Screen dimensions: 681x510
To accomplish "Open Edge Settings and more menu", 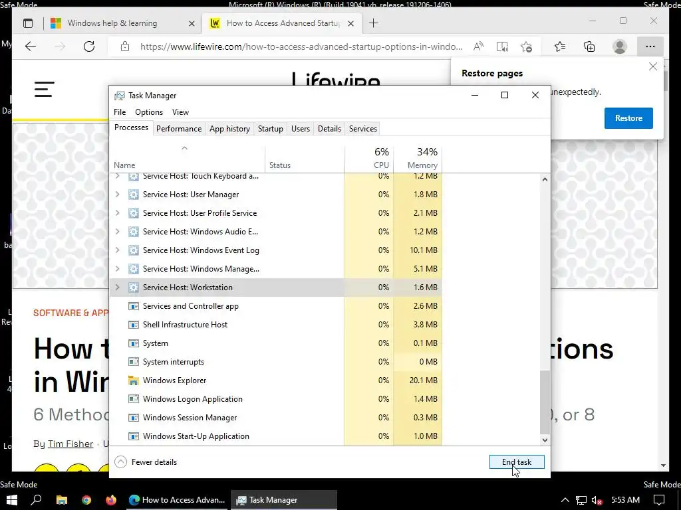I will [x=650, y=46].
